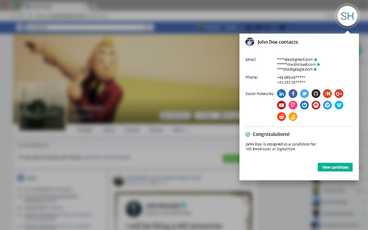Open the Twitter profile icon

point(305,94)
